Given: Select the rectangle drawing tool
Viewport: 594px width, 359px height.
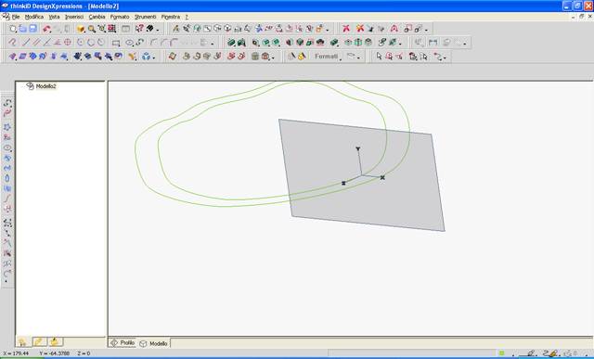Looking at the screenshot, I should tap(116, 43).
